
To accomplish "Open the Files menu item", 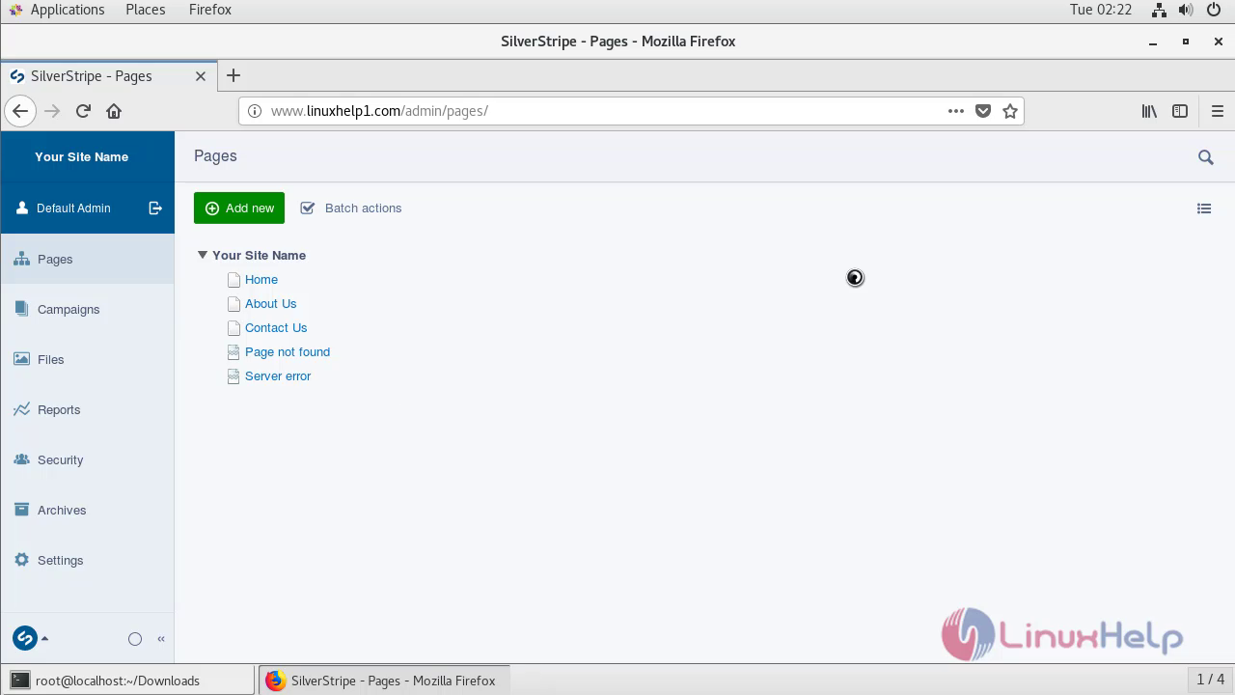I will click(87, 359).
